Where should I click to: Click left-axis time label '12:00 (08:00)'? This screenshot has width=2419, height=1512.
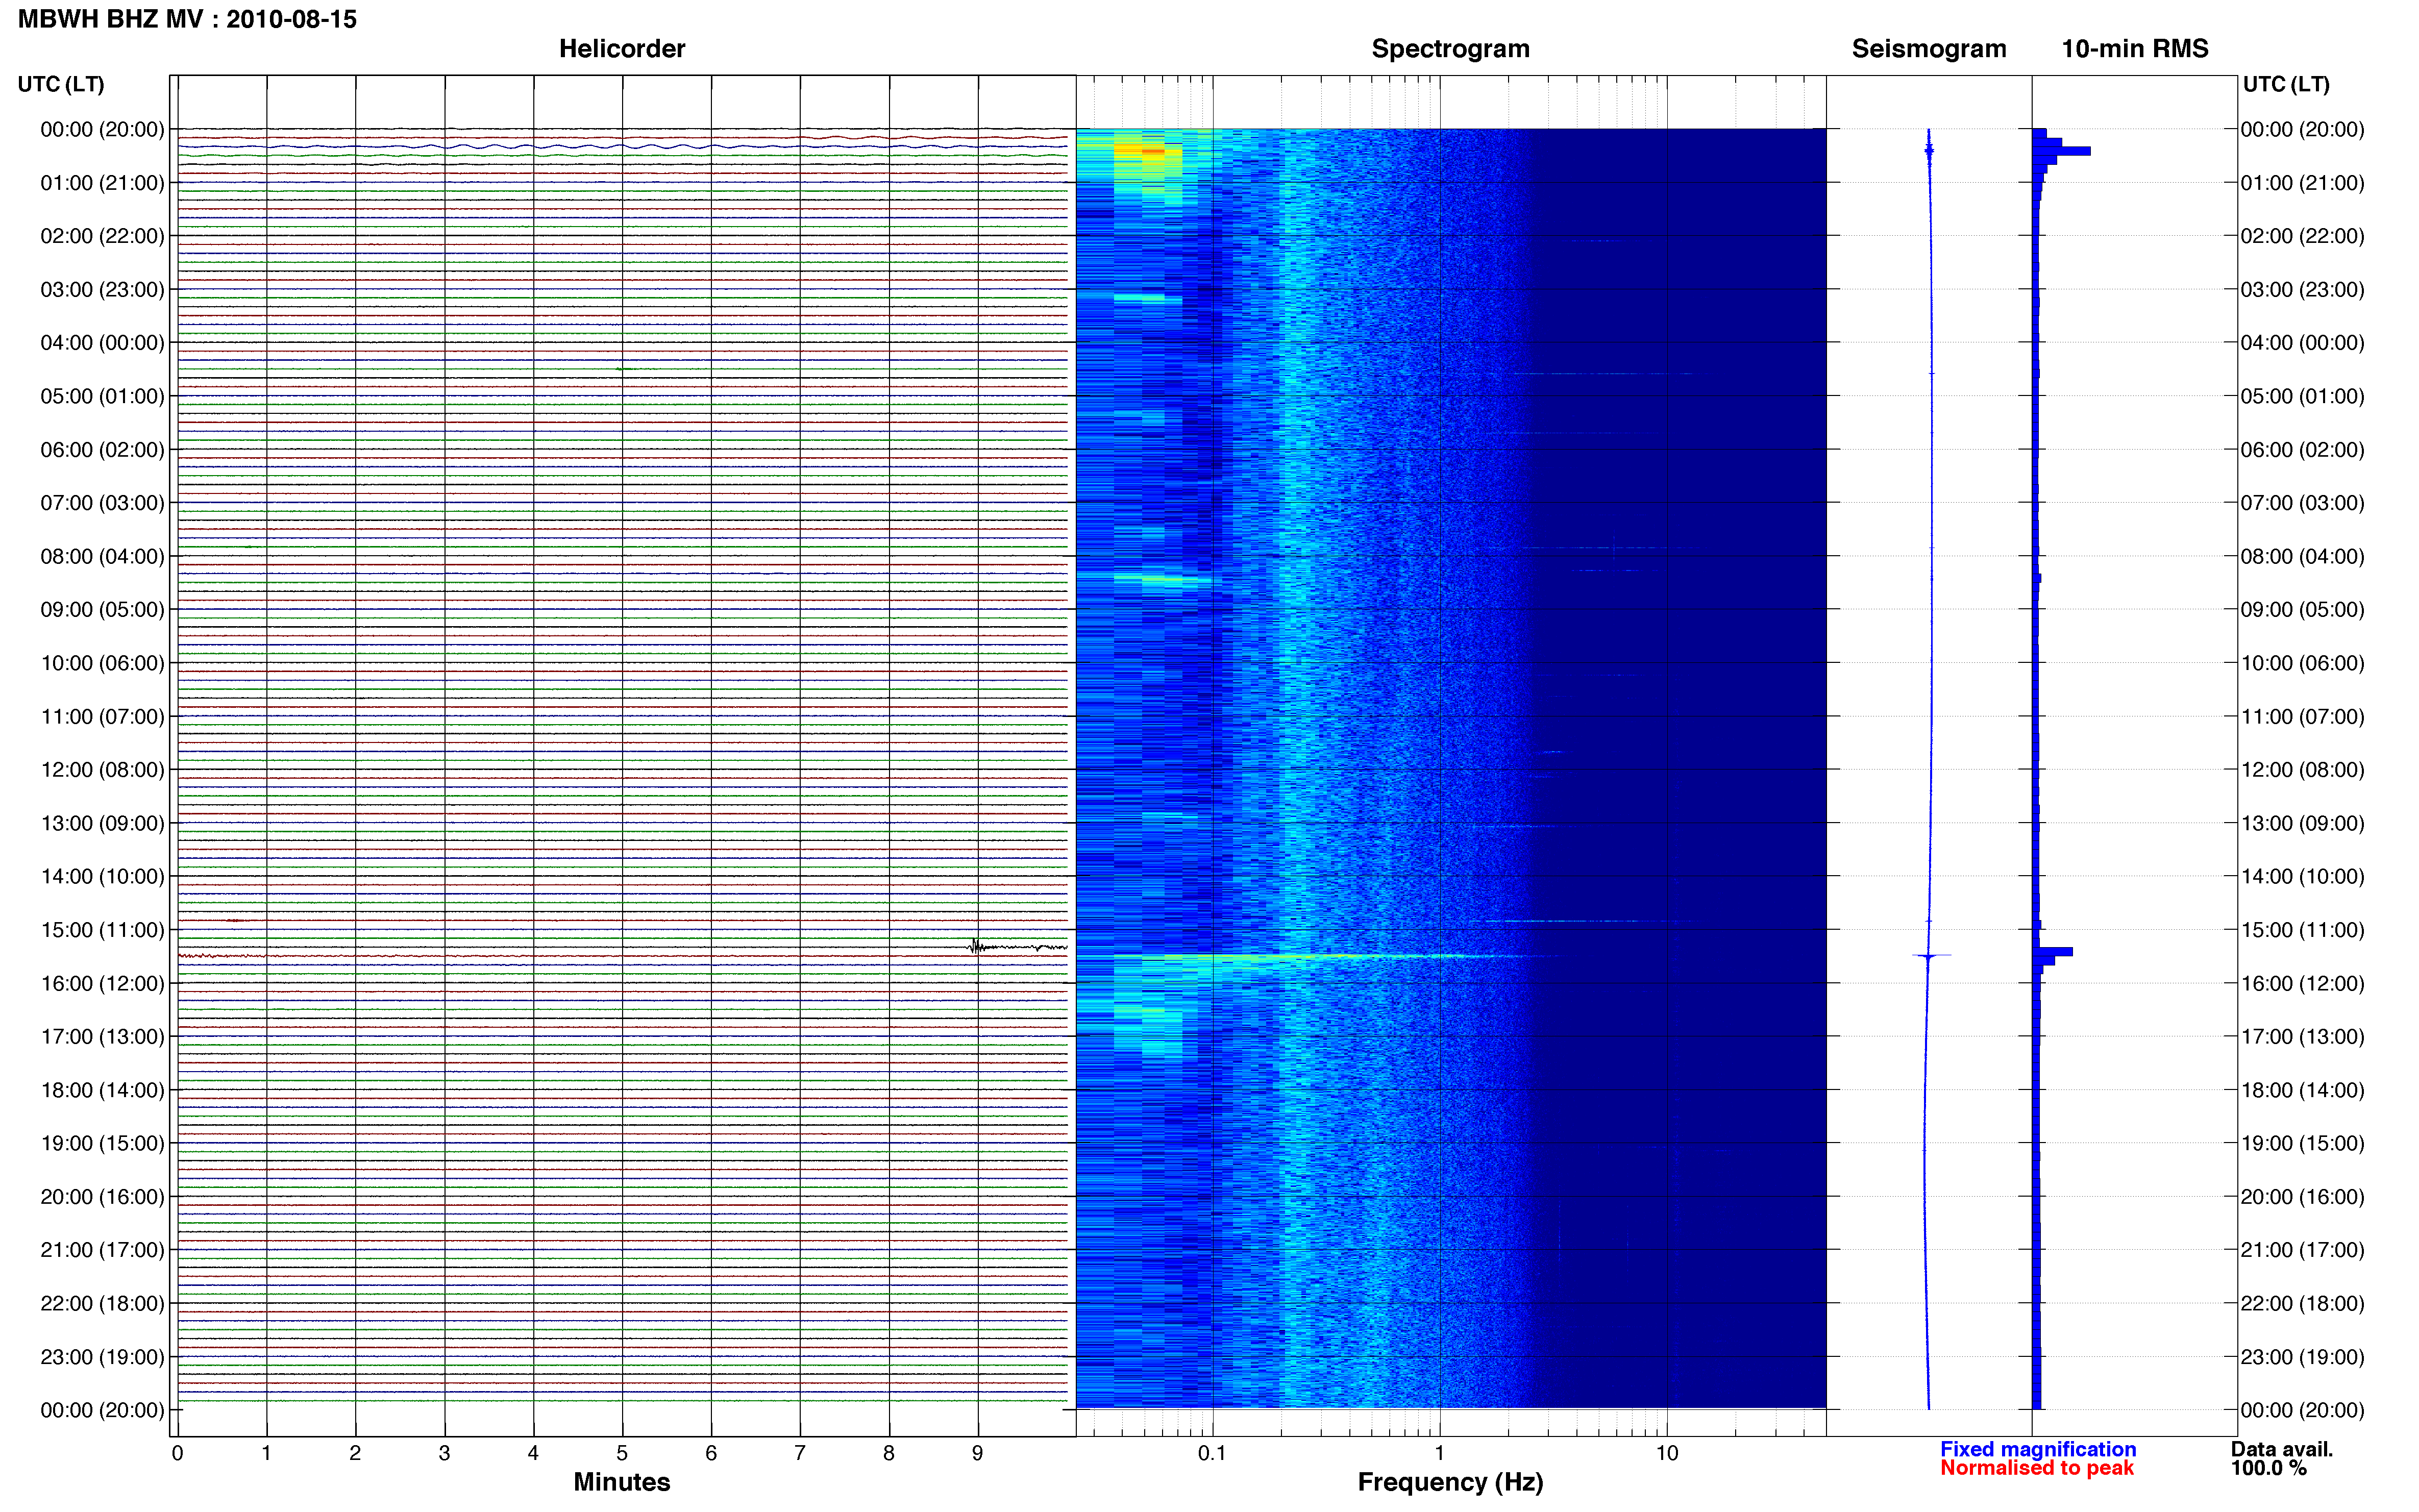pyautogui.click(x=102, y=770)
